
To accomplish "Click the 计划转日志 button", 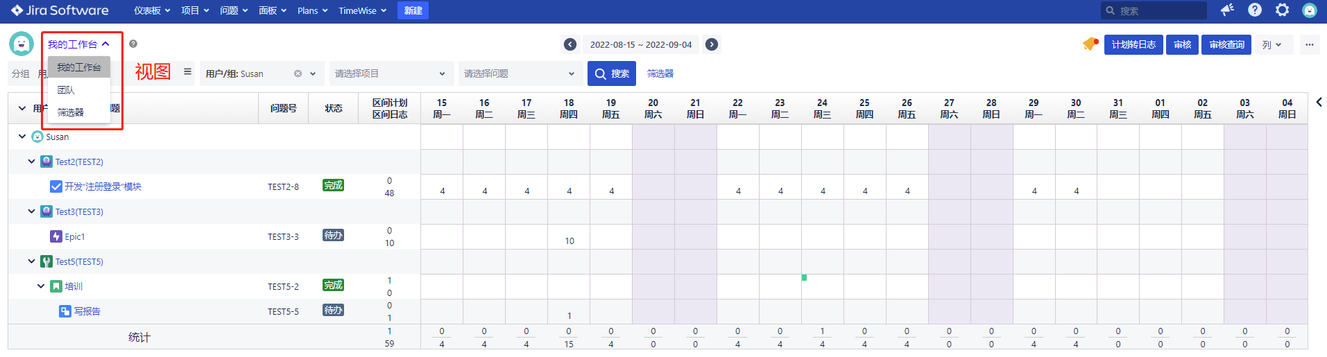I will (1133, 44).
